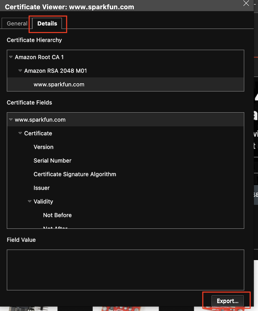Select www.sparkfun.com in Certificate Hierarchy
The width and height of the screenshot is (258, 311).
point(59,85)
